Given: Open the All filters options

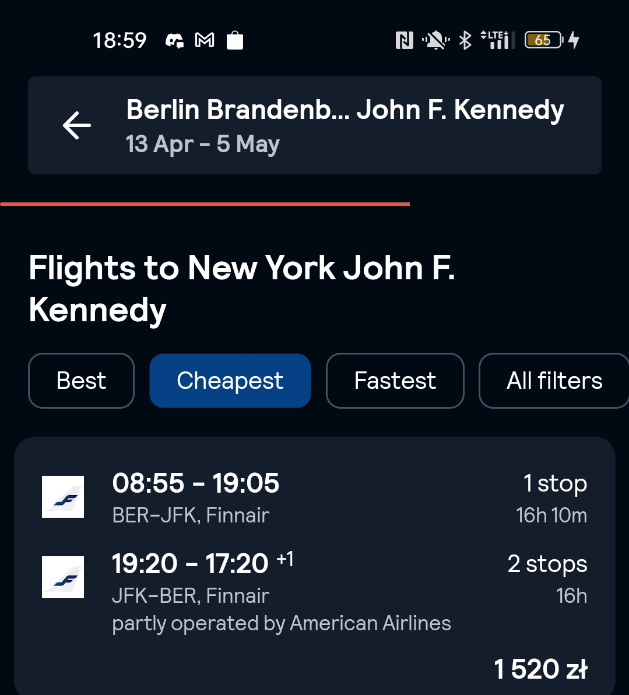Looking at the screenshot, I should [x=554, y=381].
